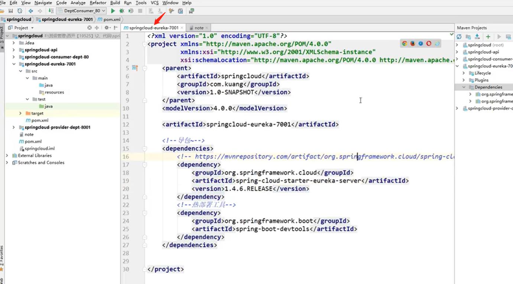Close the note editor tab
513x284 pixels.
(x=207, y=28)
